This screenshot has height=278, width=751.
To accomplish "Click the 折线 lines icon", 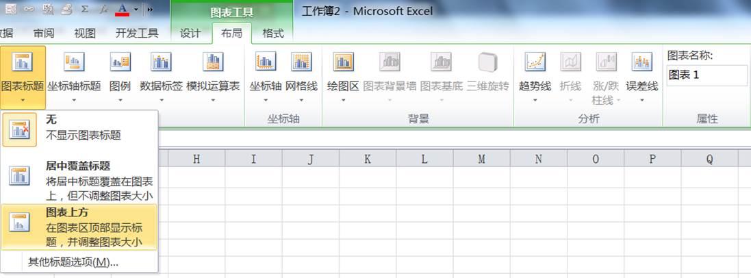I will [570, 62].
